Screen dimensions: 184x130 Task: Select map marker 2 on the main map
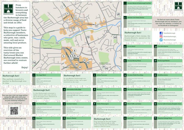coord(68,14)
